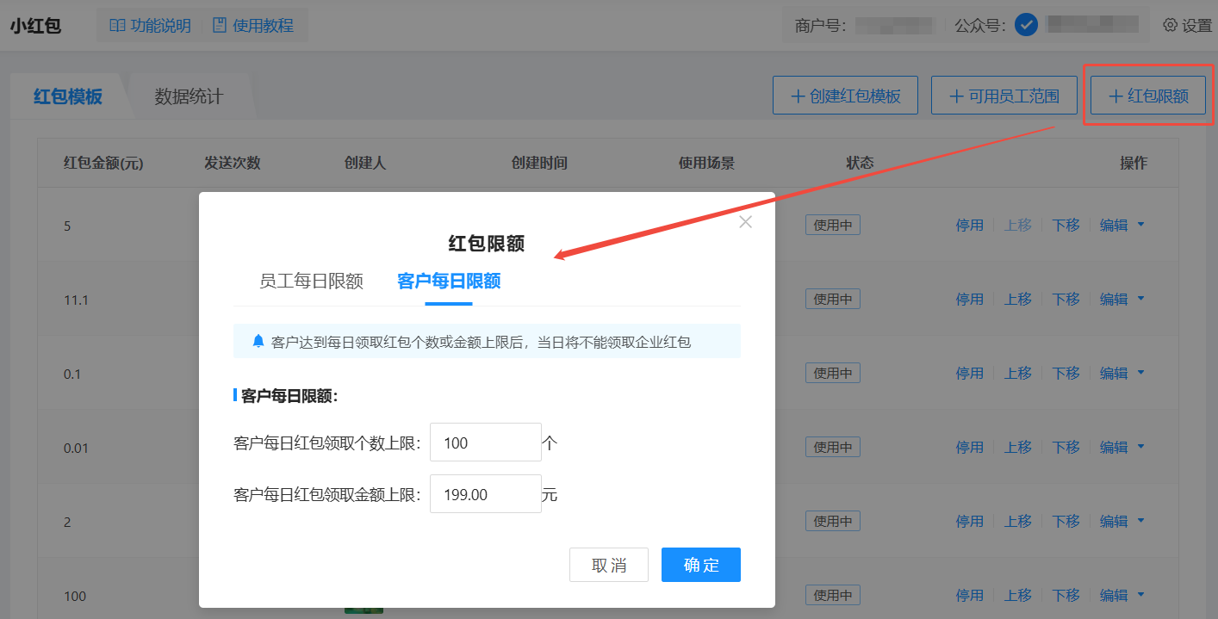This screenshot has height=619, width=1218.
Task: Focus the 领取个数上限 input field
Action: [485, 443]
